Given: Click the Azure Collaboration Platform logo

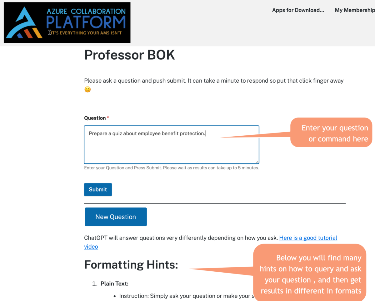Looking at the screenshot, I should click(67, 22).
